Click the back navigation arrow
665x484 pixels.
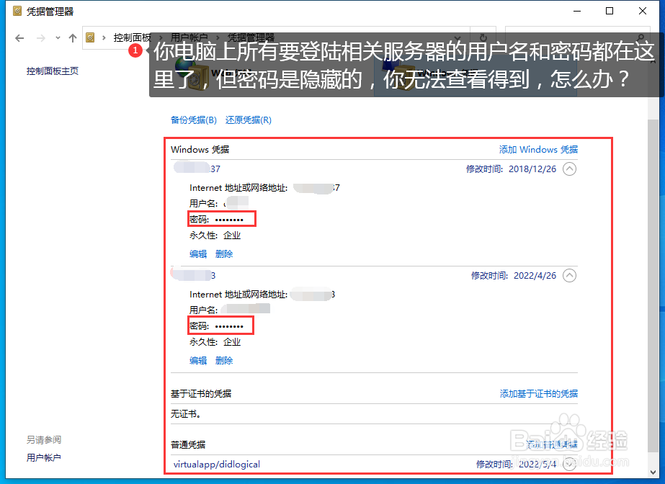tap(19, 37)
